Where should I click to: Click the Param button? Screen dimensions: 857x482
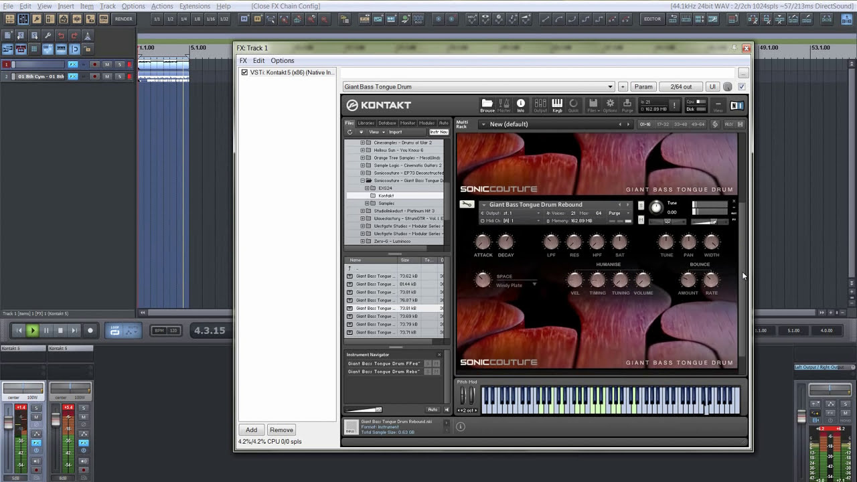(x=643, y=86)
